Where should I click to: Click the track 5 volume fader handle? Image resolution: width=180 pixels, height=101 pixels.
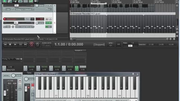click(x=16, y=23)
